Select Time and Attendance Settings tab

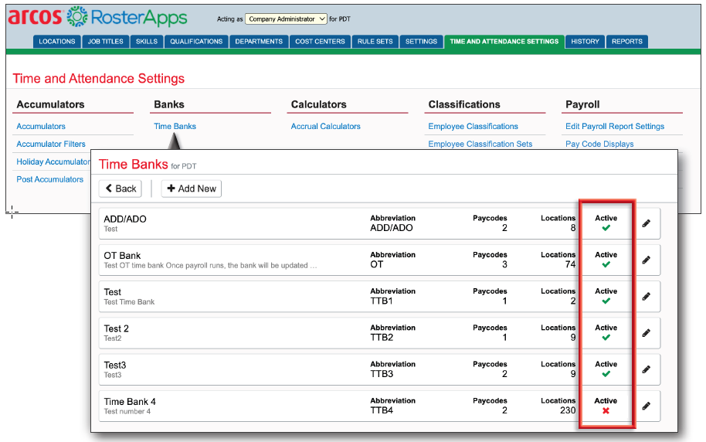coord(504,42)
